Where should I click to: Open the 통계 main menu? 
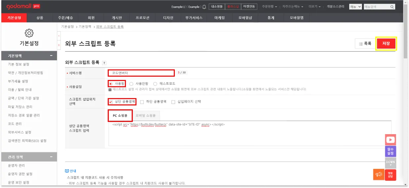271,18
